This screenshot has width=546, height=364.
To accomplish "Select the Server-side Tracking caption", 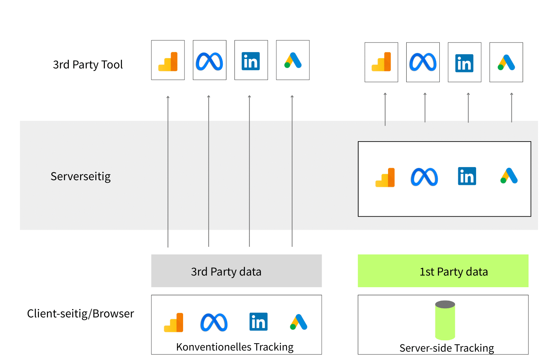I will tap(447, 348).
